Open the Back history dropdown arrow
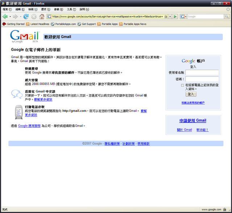Viewport: 232px width, 213px height. click(x=10, y=17)
